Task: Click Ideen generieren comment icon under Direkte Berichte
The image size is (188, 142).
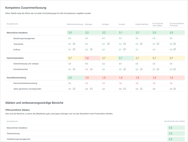Action: click(x=141, y=89)
